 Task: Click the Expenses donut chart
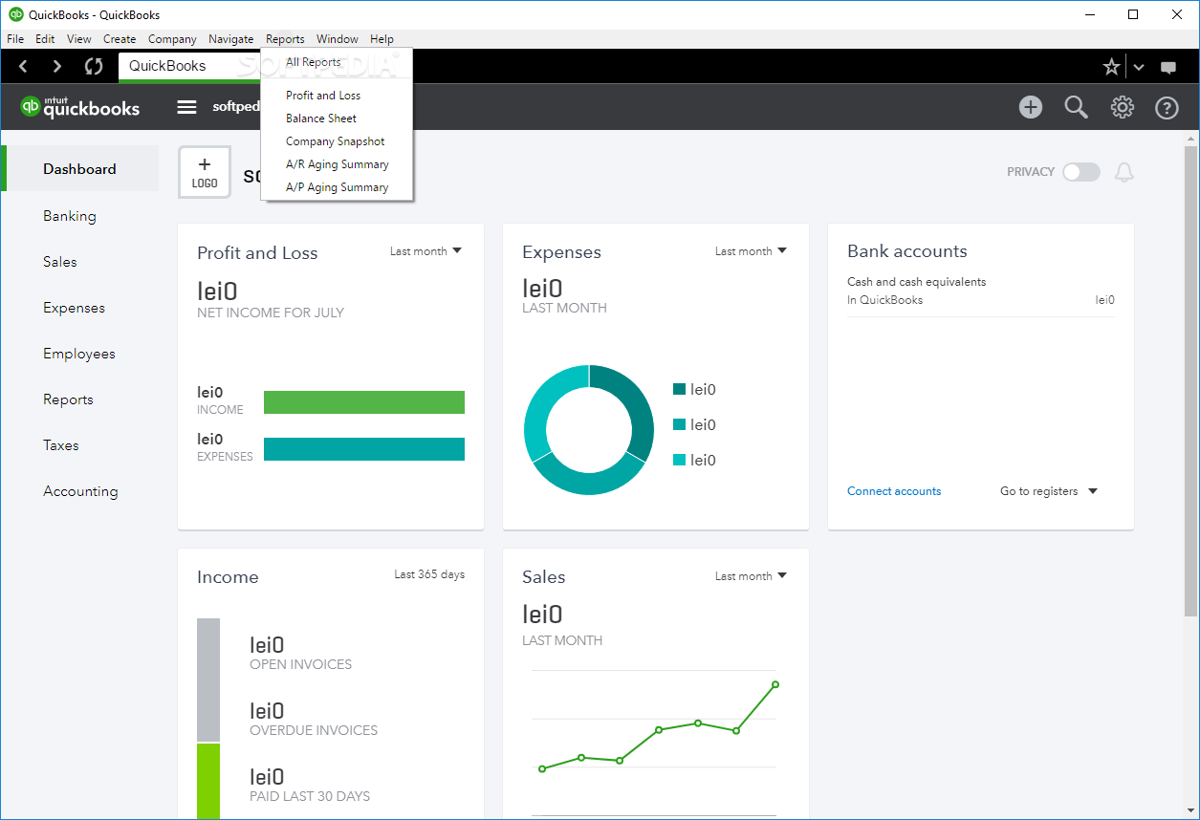click(x=589, y=430)
